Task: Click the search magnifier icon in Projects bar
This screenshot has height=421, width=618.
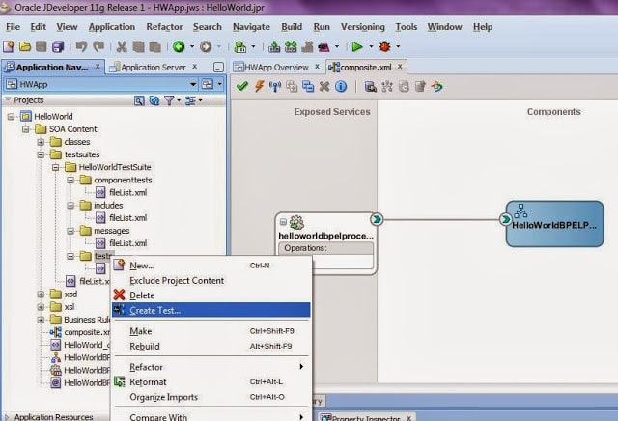Action: pos(139,100)
